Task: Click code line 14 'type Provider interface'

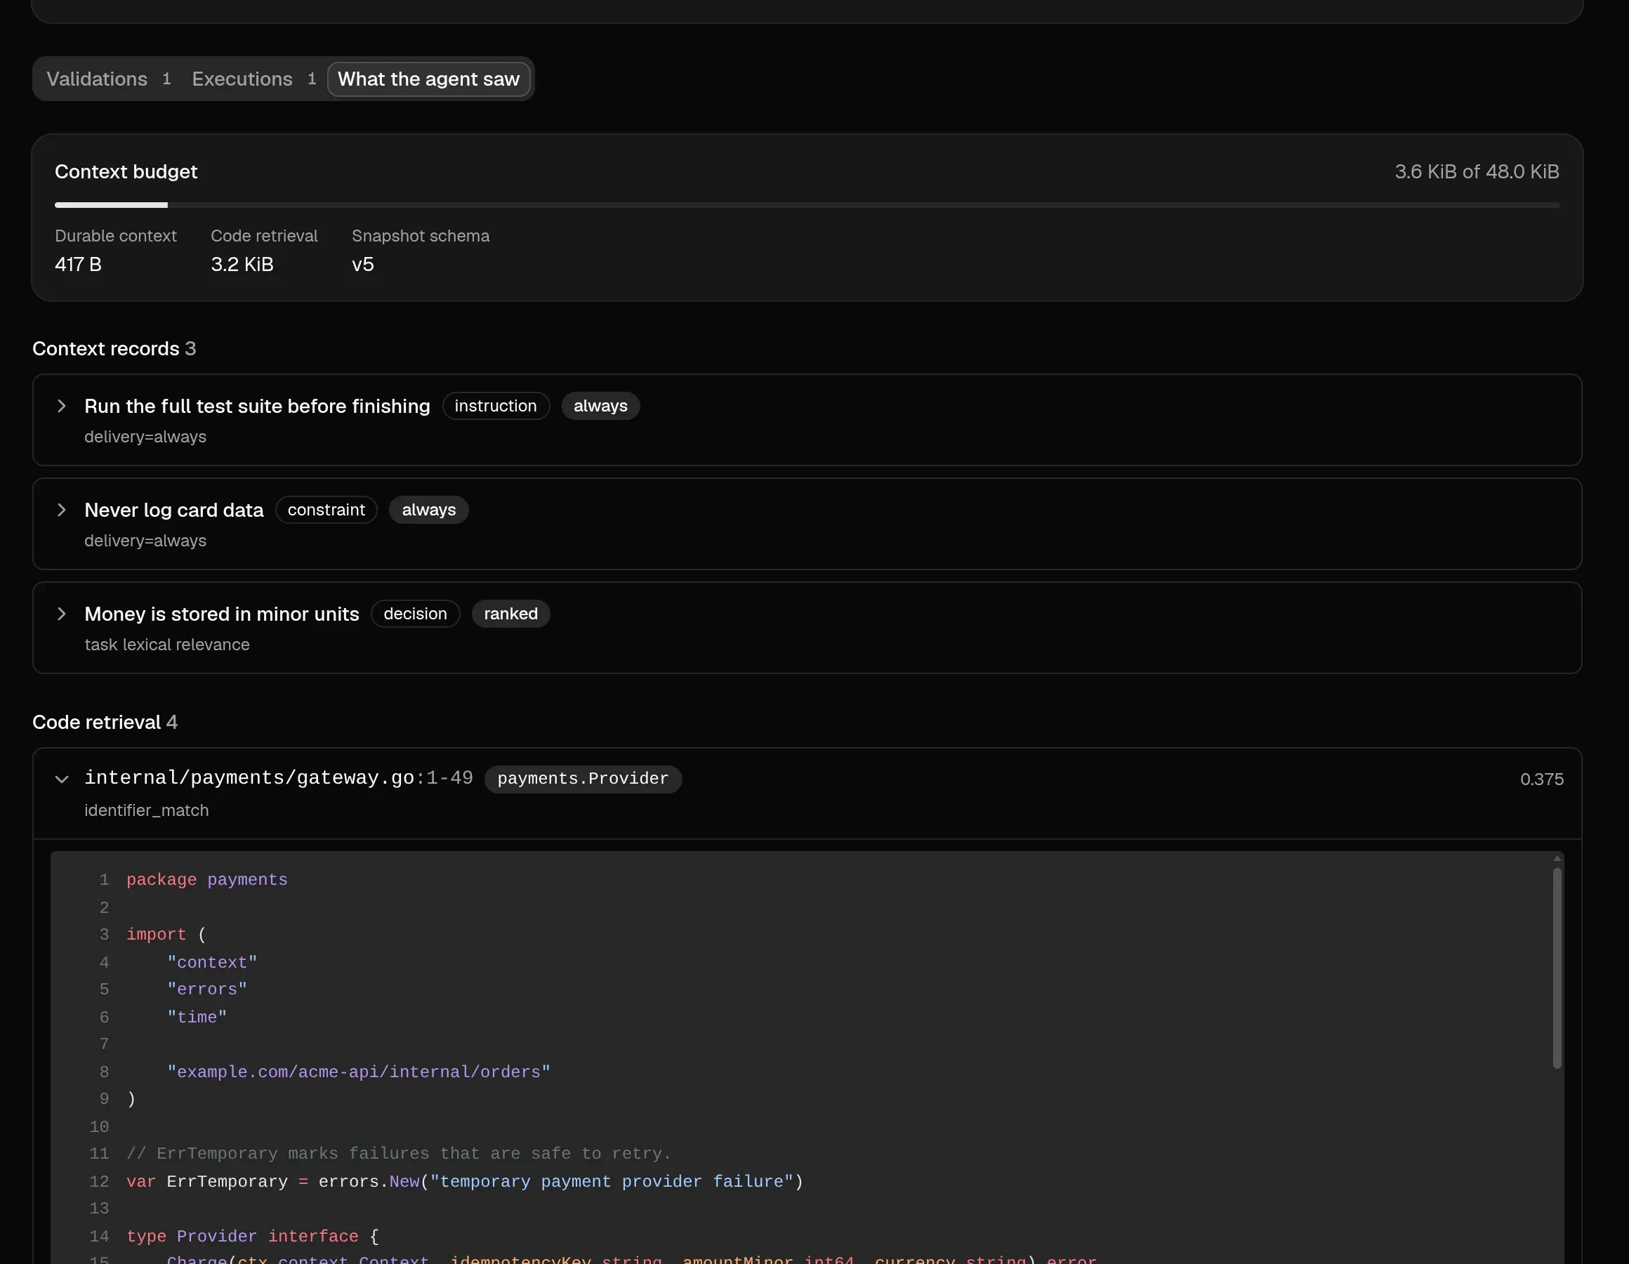Action: tap(253, 1237)
